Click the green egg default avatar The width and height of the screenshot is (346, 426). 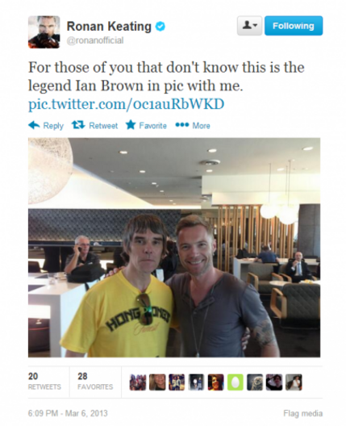click(x=236, y=382)
